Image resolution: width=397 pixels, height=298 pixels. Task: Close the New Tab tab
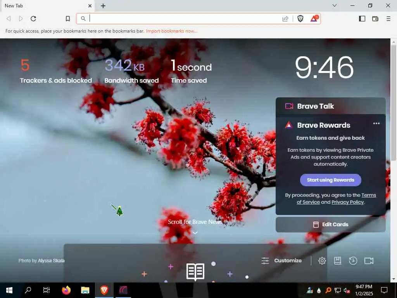(90, 6)
